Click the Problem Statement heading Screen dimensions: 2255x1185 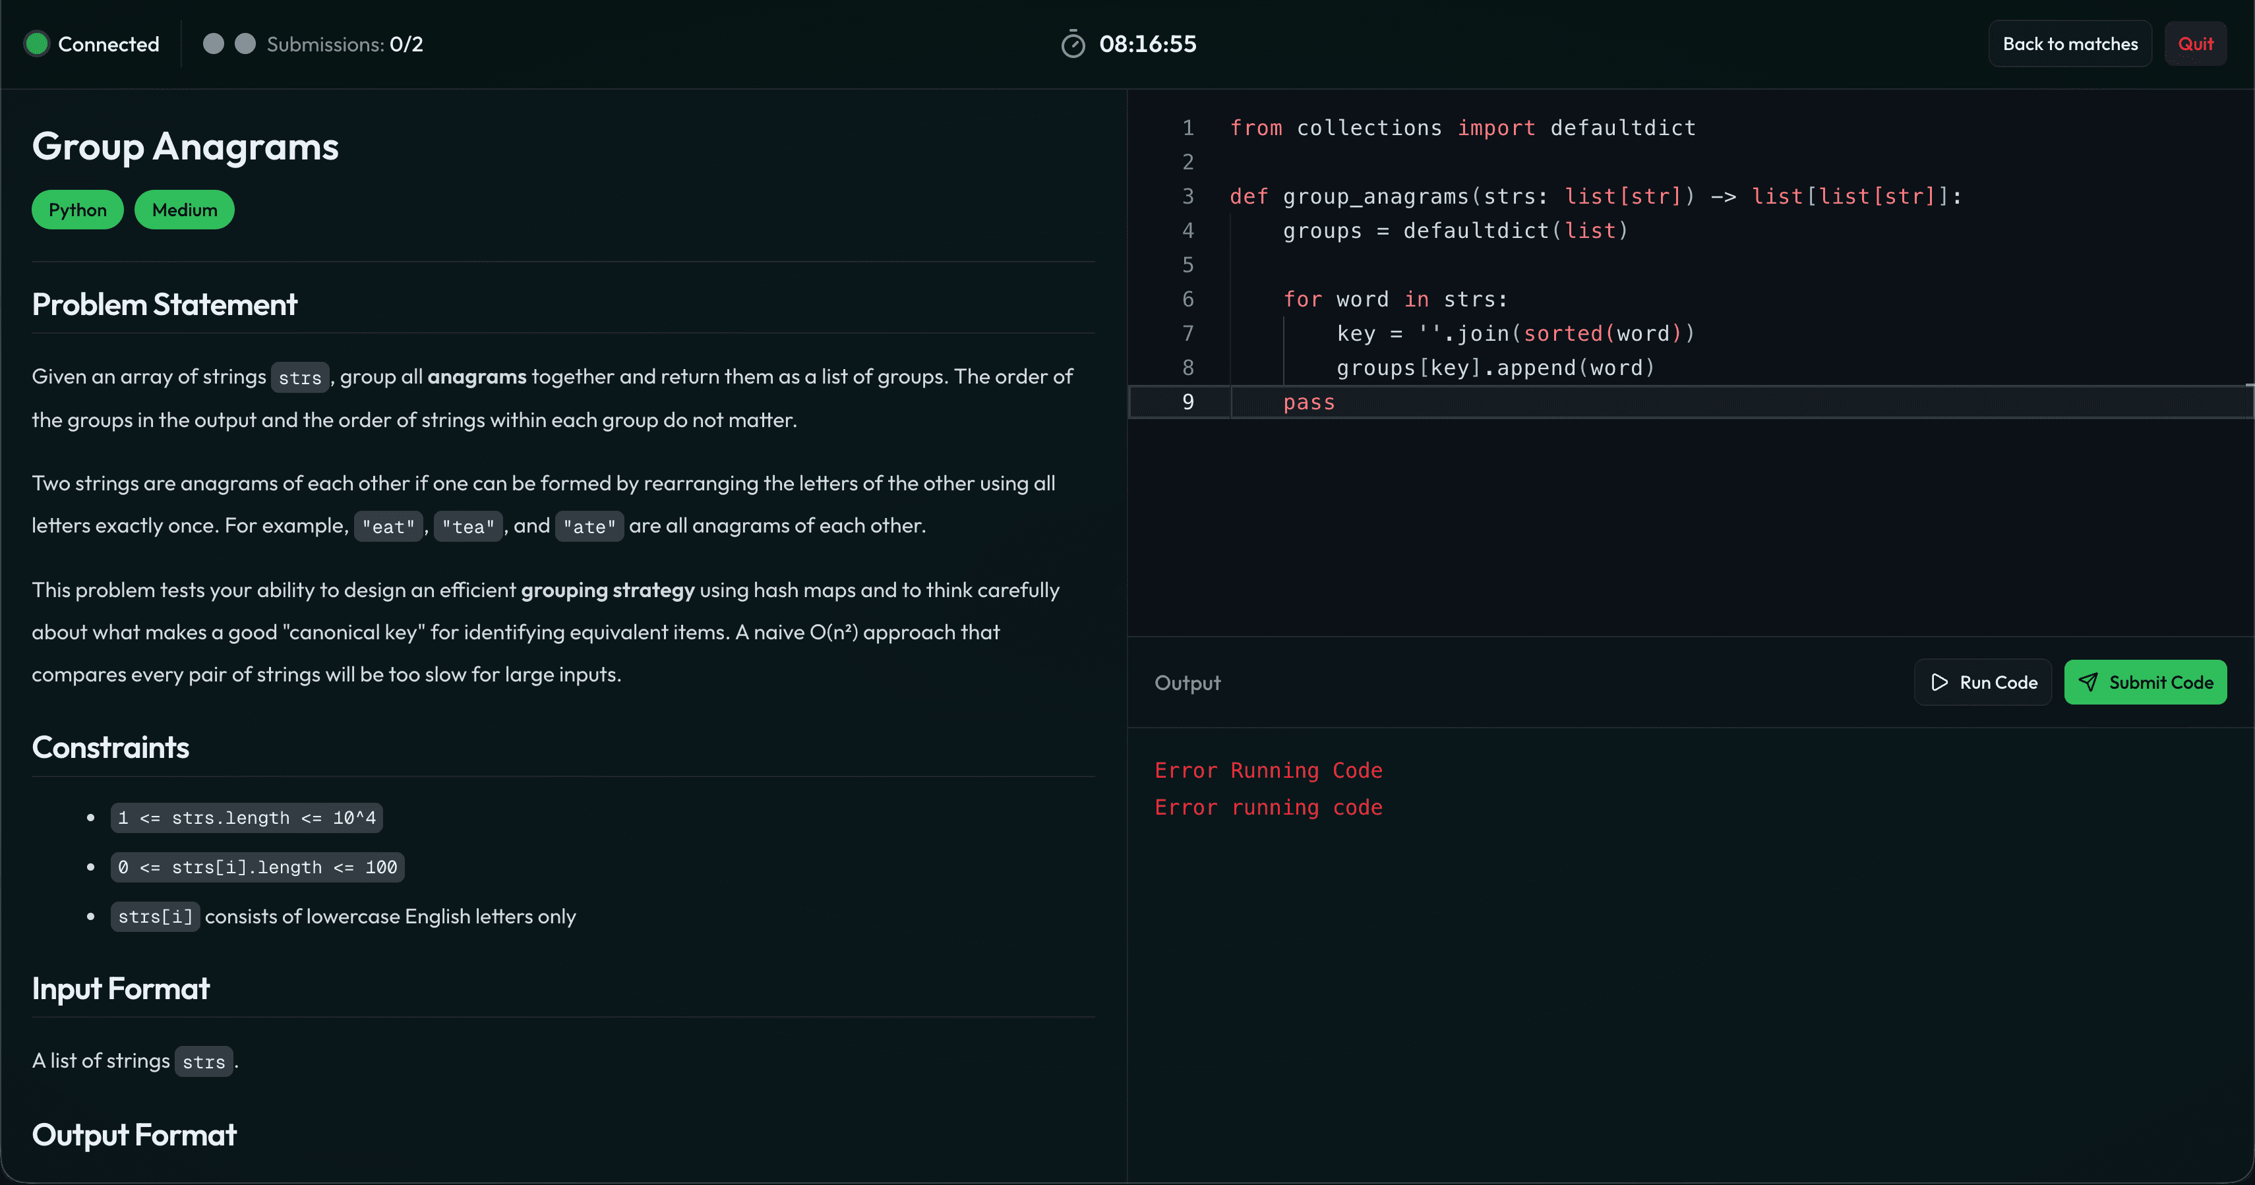coord(165,304)
